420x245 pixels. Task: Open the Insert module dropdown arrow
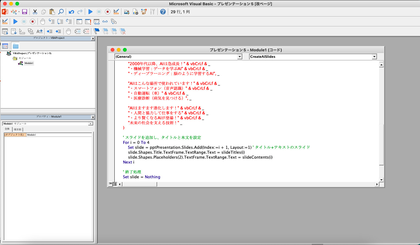(x=19, y=12)
